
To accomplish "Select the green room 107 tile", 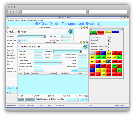I will point(98,57).
